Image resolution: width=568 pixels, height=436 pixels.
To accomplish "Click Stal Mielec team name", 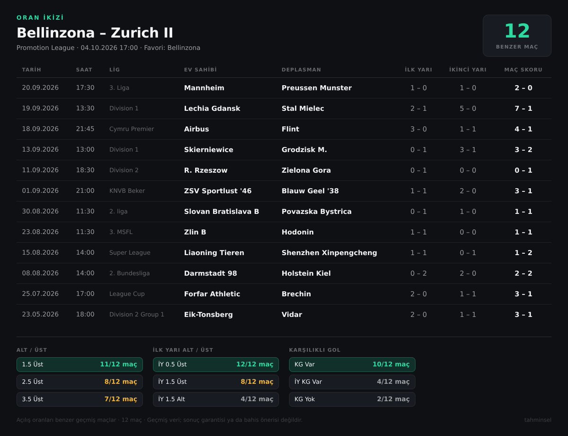I will tap(303, 108).
